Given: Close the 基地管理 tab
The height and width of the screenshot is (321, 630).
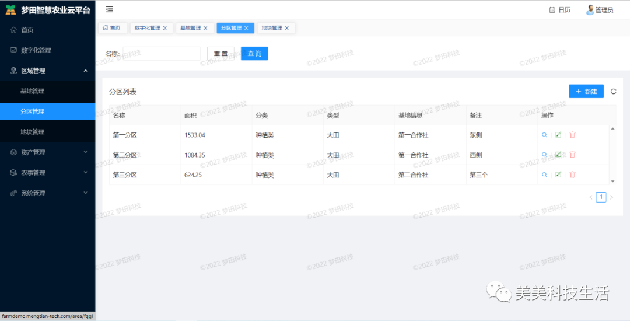Looking at the screenshot, I should (x=205, y=28).
